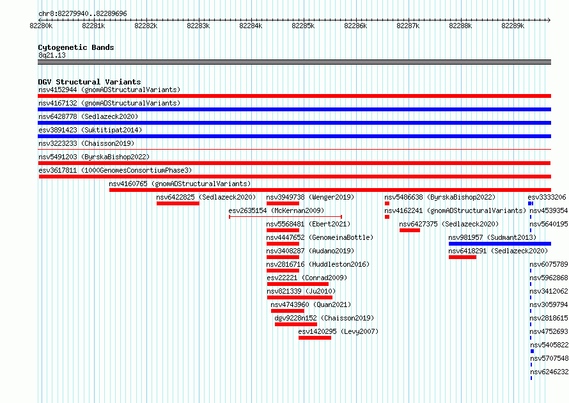Select the nsv4167132 gnomADStructuralVariants label
569x403 pixels.
coord(109,103)
